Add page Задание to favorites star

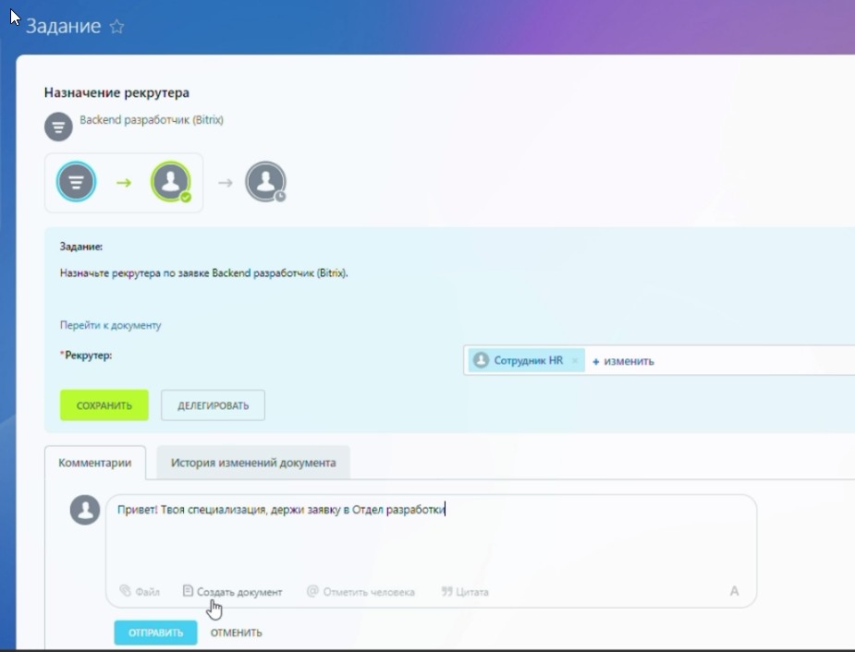pos(116,26)
